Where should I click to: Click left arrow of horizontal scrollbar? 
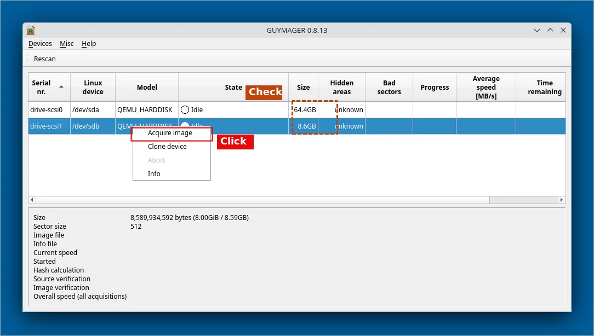click(32, 200)
